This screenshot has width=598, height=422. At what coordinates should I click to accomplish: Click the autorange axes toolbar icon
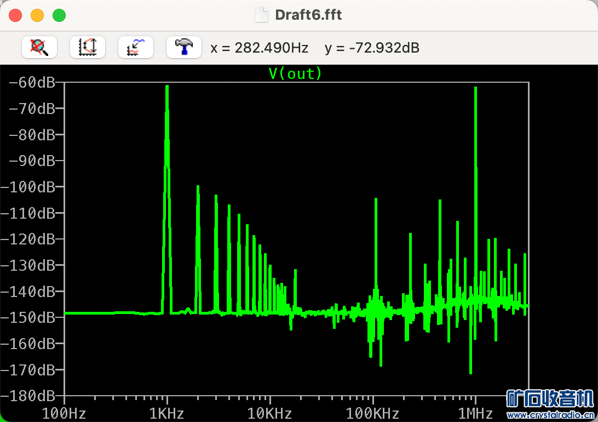coord(88,48)
